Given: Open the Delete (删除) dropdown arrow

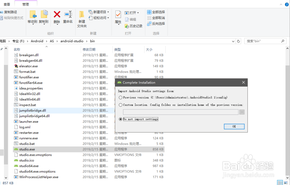Looking at the screenshot, I should tap(57, 24).
